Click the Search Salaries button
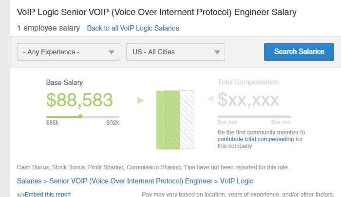The height and width of the screenshot is (197, 341). pos(299,51)
